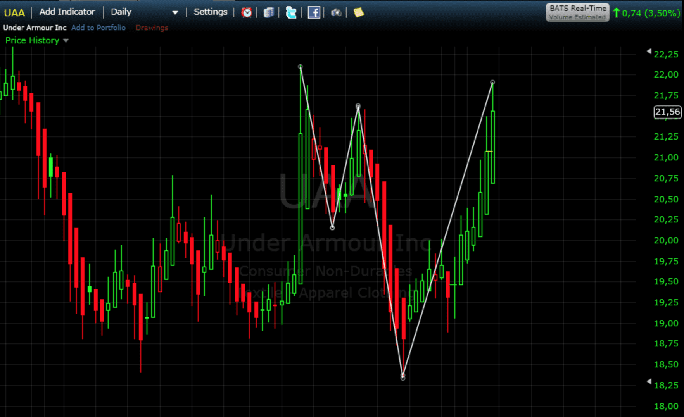Click the current price label 21,56
This screenshot has height=417, width=684.
pos(667,112)
